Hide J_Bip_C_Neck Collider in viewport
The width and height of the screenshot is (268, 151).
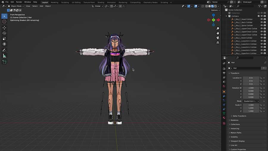(x=261, y=22)
